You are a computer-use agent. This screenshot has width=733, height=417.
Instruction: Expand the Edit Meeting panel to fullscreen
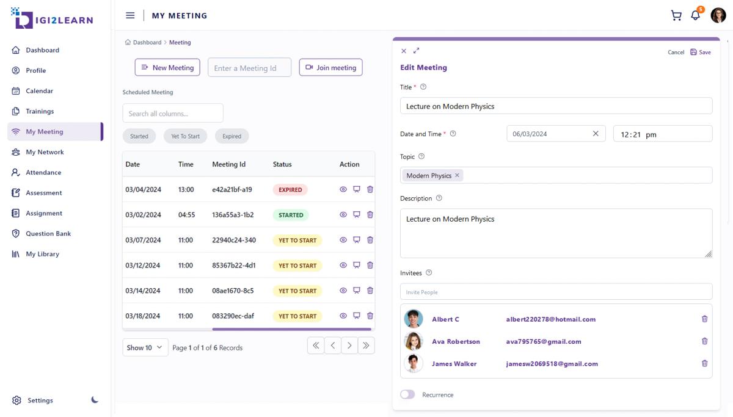click(x=417, y=51)
